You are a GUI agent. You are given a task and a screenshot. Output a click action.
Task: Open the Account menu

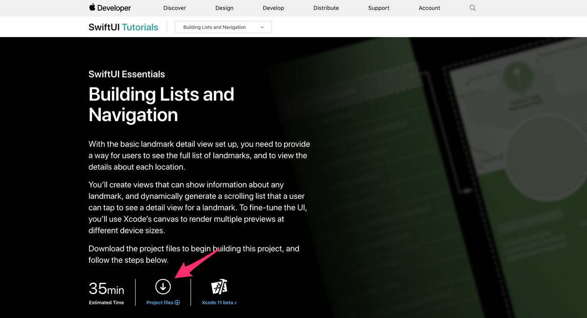(x=429, y=8)
